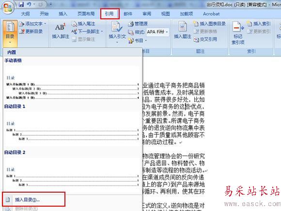
Task: Open the 邮件 tab
Action: 128,14
